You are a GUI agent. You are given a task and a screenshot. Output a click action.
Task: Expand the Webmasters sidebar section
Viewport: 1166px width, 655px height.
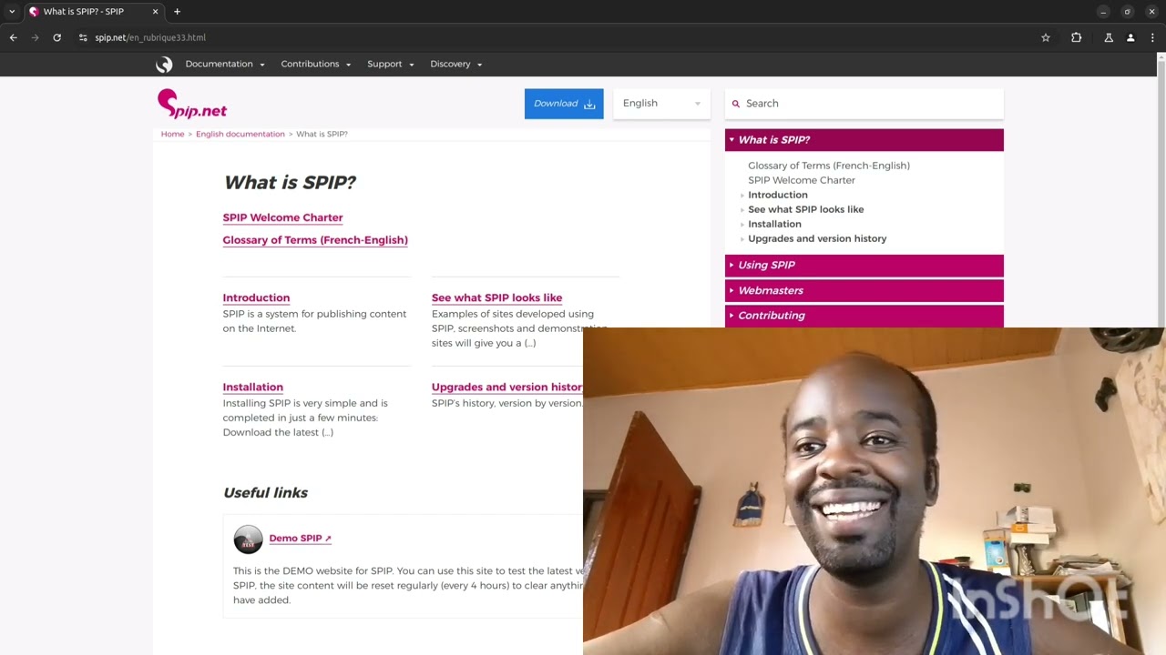pyautogui.click(x=864, y=290)
